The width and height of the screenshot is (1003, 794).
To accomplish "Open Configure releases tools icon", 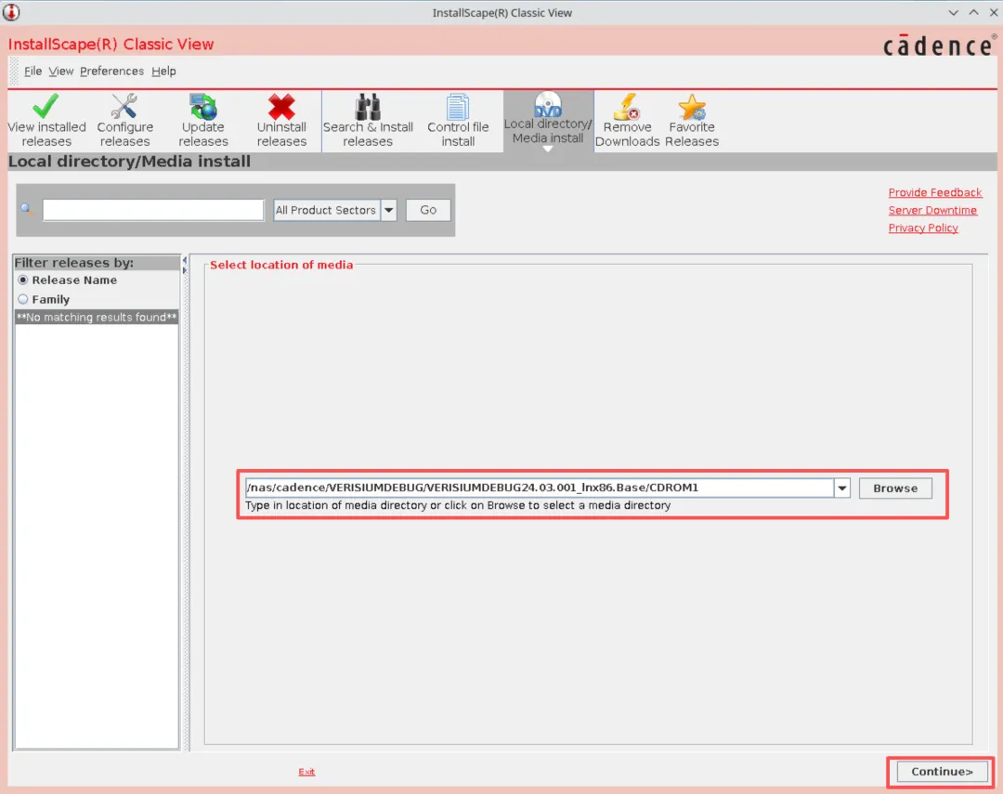I will 124,106.
